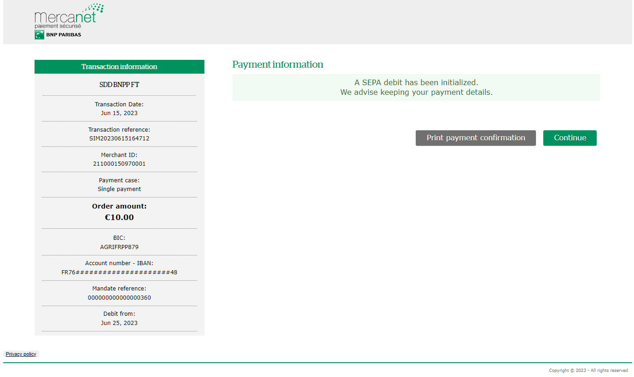Viewport: 634px width, 377px height.
Task: Click the Transaction information panel header
Action: pos(119,67)
